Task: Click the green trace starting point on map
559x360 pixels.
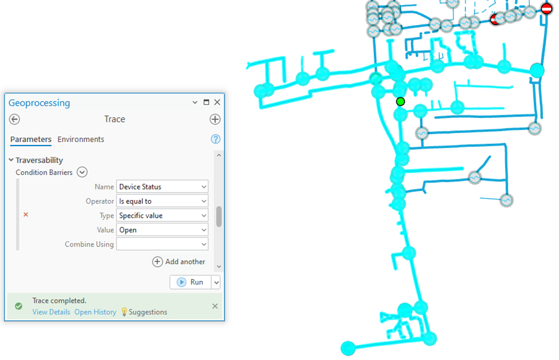Action: point(400,101)
